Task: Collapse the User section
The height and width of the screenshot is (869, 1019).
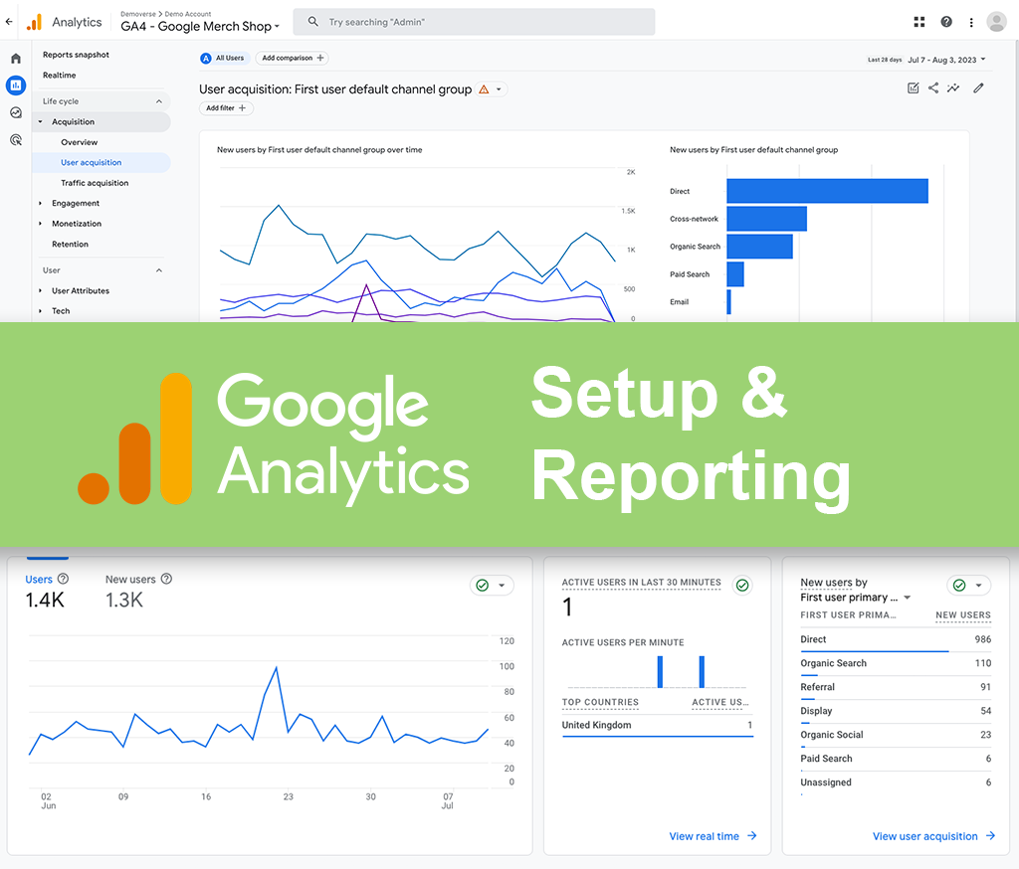Action: 158,270
